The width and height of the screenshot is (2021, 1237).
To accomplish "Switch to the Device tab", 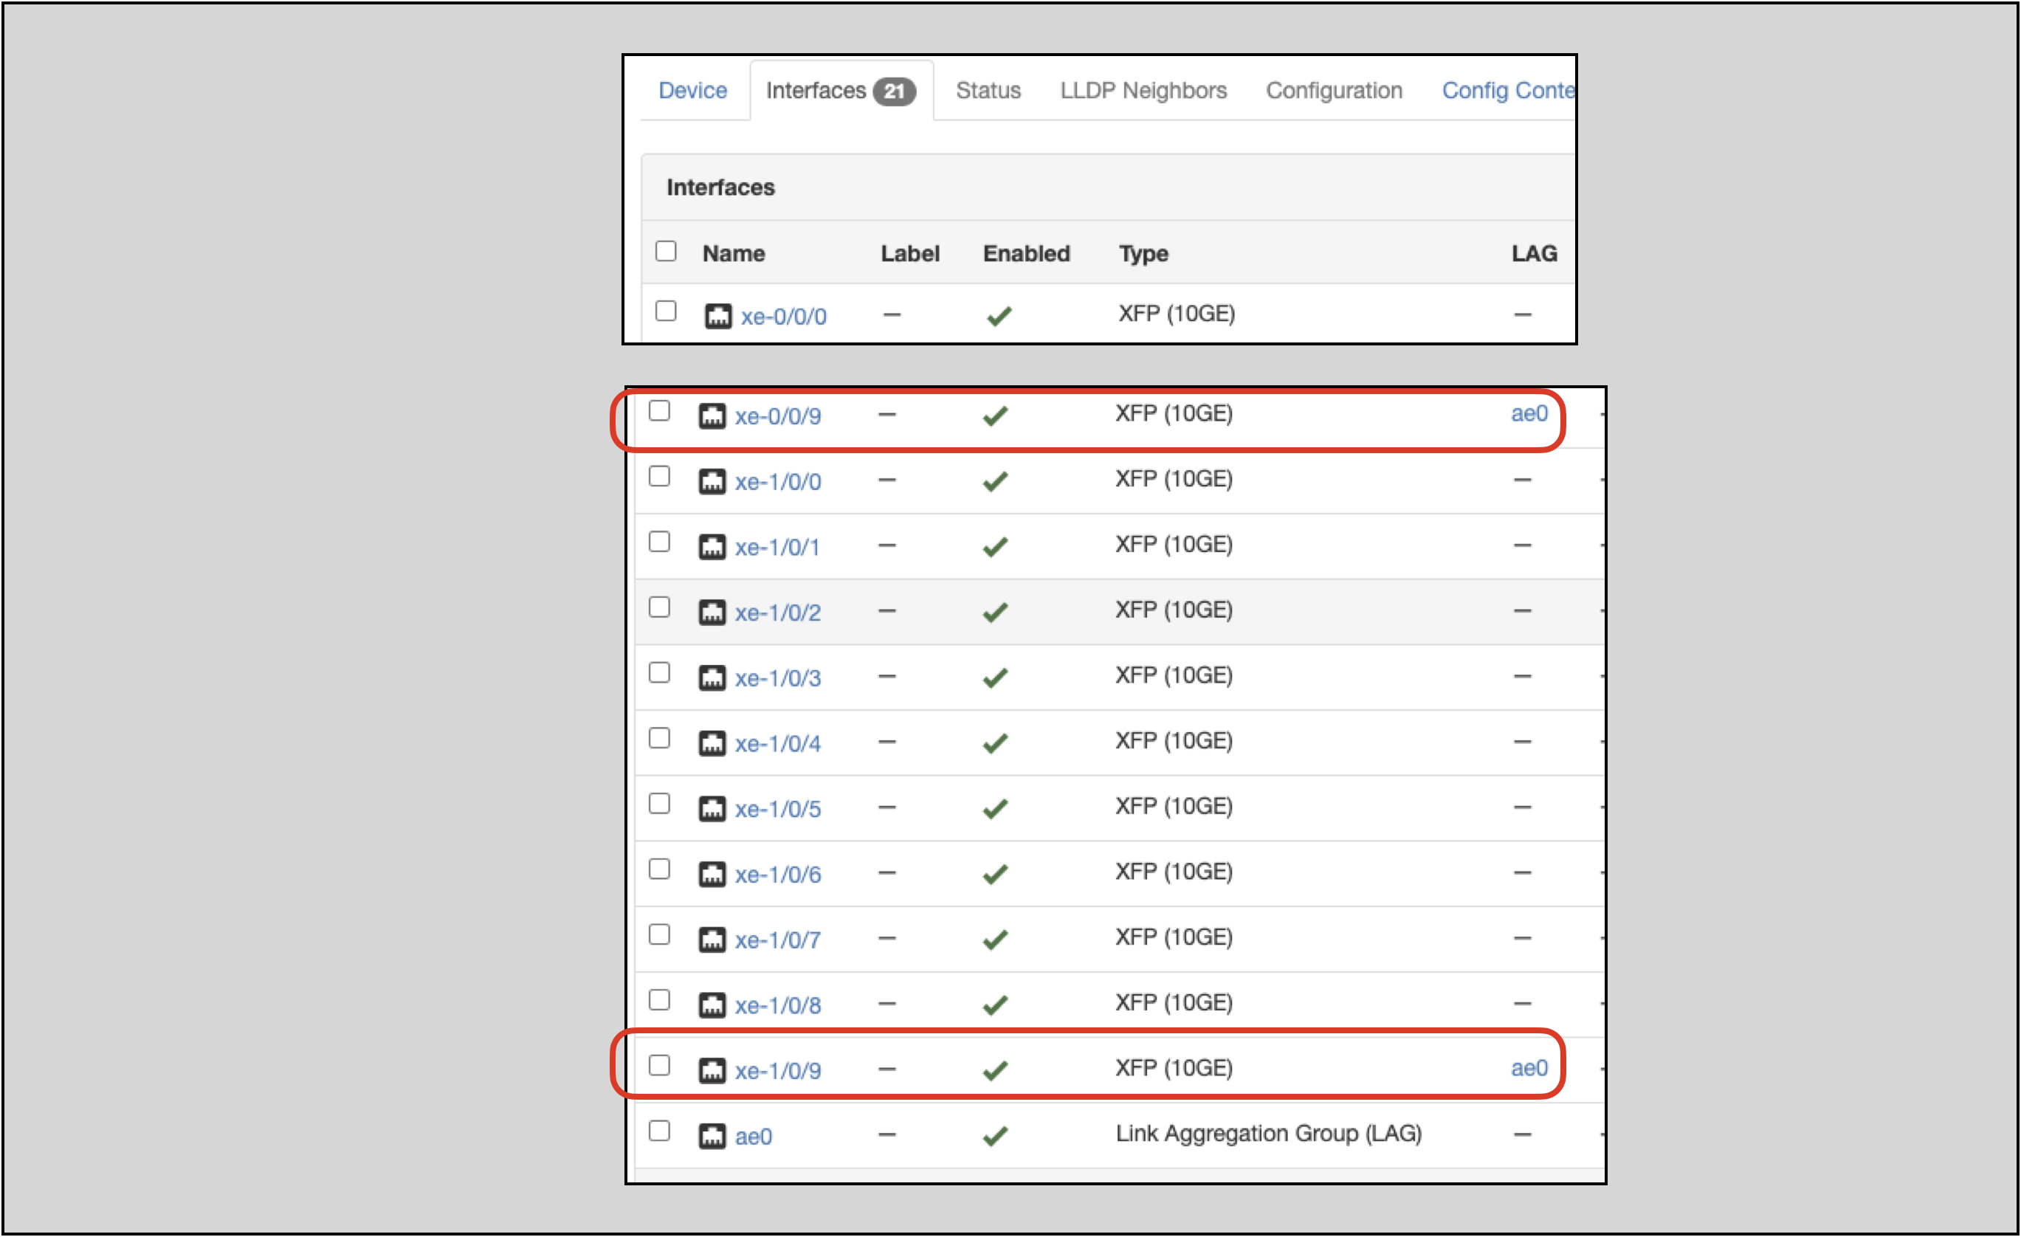I will point(692,90).
